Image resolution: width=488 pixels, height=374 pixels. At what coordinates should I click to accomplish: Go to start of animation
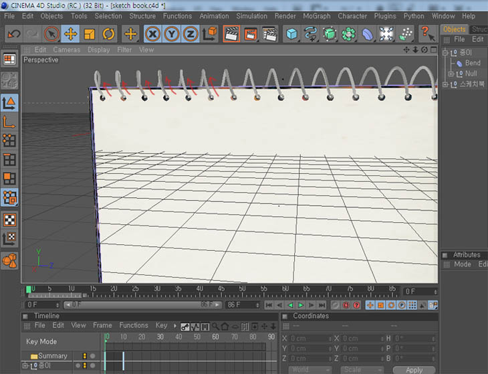(x=269, y=305)
